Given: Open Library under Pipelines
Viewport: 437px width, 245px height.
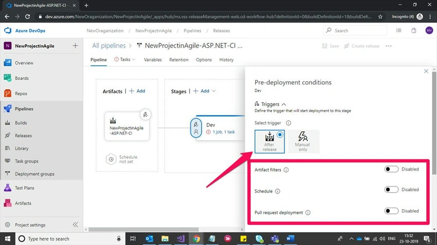Looking at the screenshot, I should tap(22, 148).
